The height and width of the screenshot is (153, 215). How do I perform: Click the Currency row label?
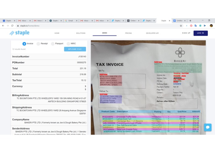17,86
